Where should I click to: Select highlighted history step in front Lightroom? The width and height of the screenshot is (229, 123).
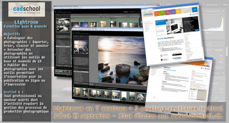tap(81, 72)
